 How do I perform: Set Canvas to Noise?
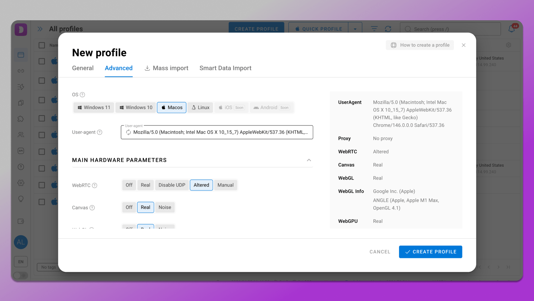165,208
